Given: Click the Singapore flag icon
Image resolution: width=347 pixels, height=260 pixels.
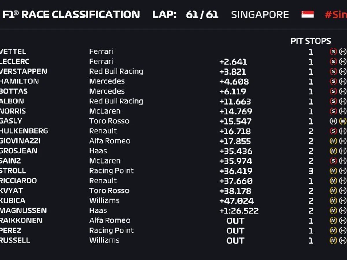Looking at the screenshot, I should point(307,14).
